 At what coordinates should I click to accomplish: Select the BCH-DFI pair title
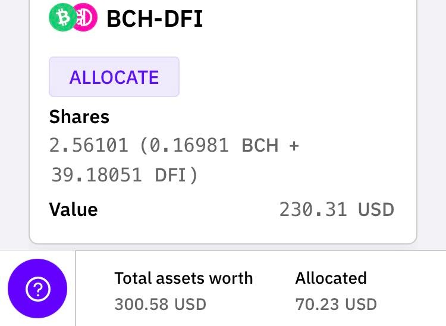coord(155,19)
